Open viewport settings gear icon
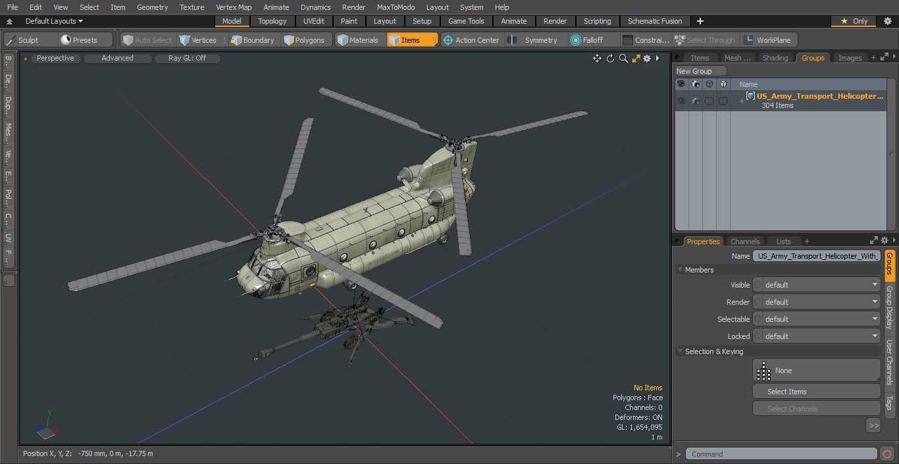This screenshot has width=899, height=464. (x=647, y=59)
